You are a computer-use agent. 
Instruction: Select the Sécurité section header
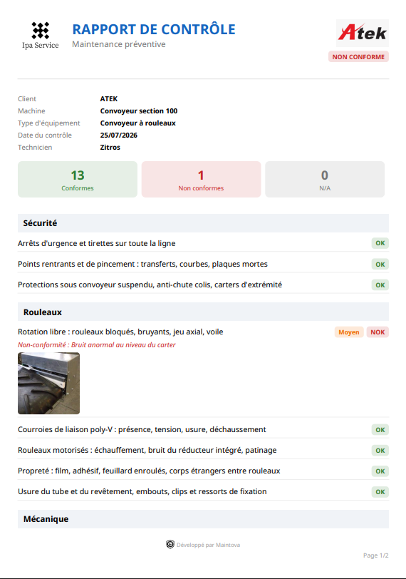(203, 223)
